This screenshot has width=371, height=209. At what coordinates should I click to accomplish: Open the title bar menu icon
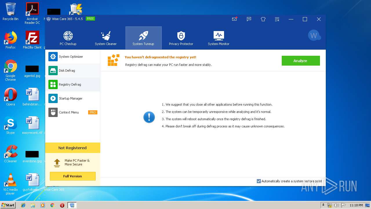pyautogui.click(x=277, y=19)
